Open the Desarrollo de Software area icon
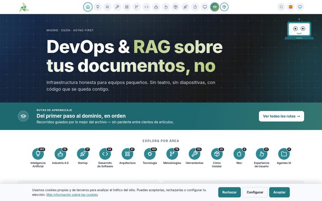 pos(105,154)
